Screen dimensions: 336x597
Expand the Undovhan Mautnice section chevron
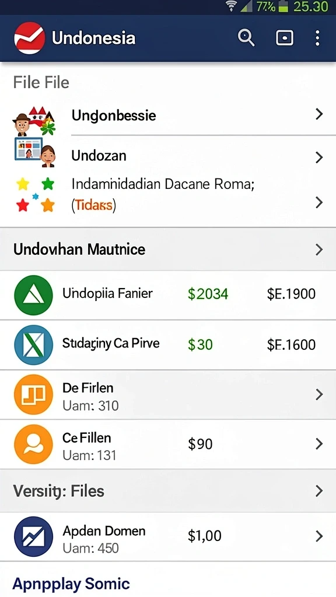(x=319, y=250)
